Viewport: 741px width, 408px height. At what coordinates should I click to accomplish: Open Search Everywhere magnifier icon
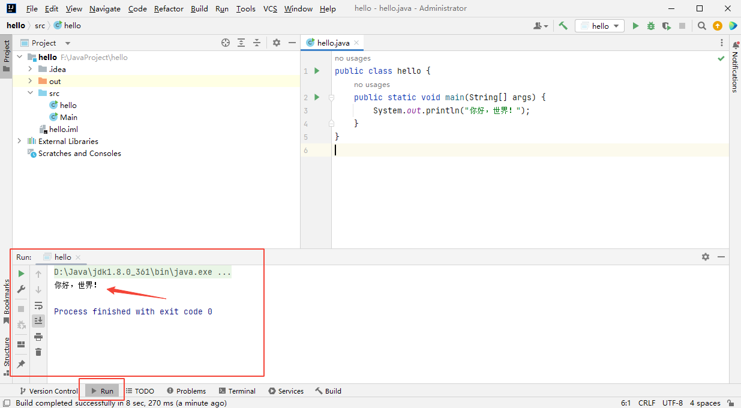click(x=702, y=26)
